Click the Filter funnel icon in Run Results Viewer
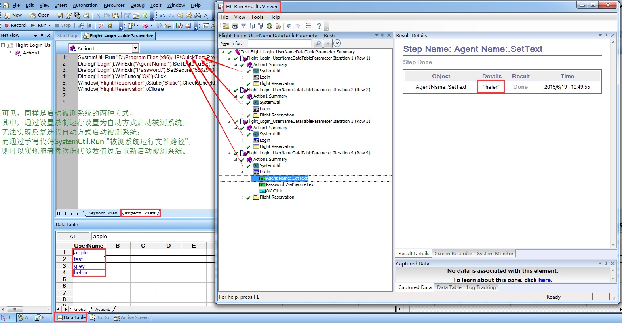 (x=243, y=26)
